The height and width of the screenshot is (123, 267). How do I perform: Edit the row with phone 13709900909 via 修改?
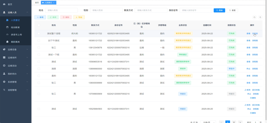pos(247,90)
